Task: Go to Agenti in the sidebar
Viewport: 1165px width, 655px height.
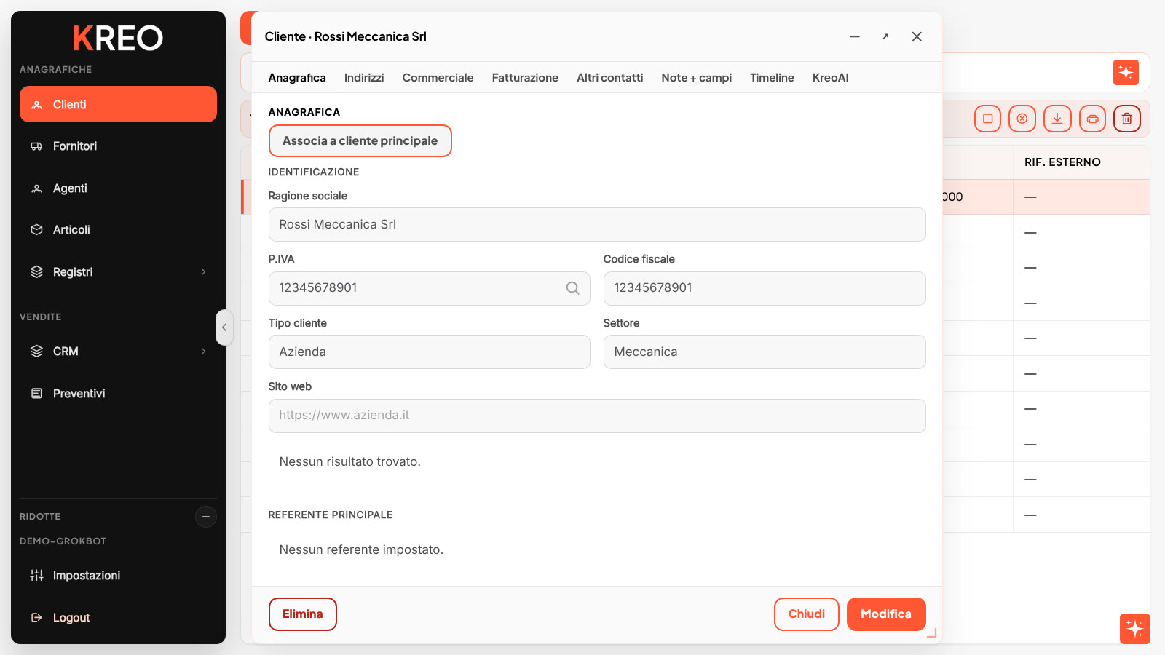Action: click(x=118, y=188)
